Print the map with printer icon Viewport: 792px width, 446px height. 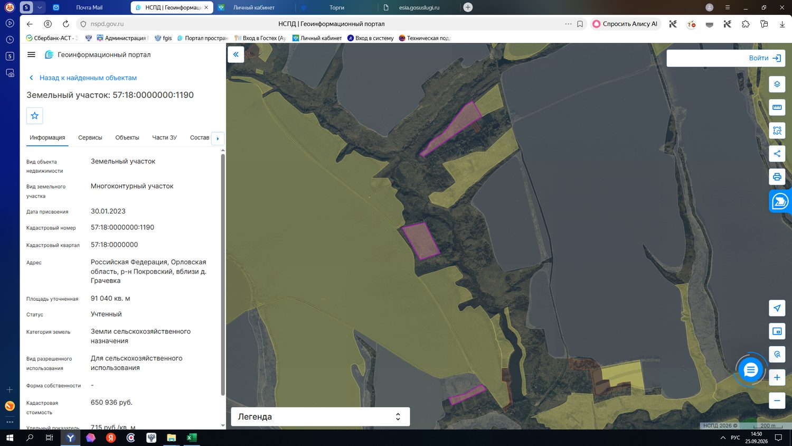click(x=777, y=177)
